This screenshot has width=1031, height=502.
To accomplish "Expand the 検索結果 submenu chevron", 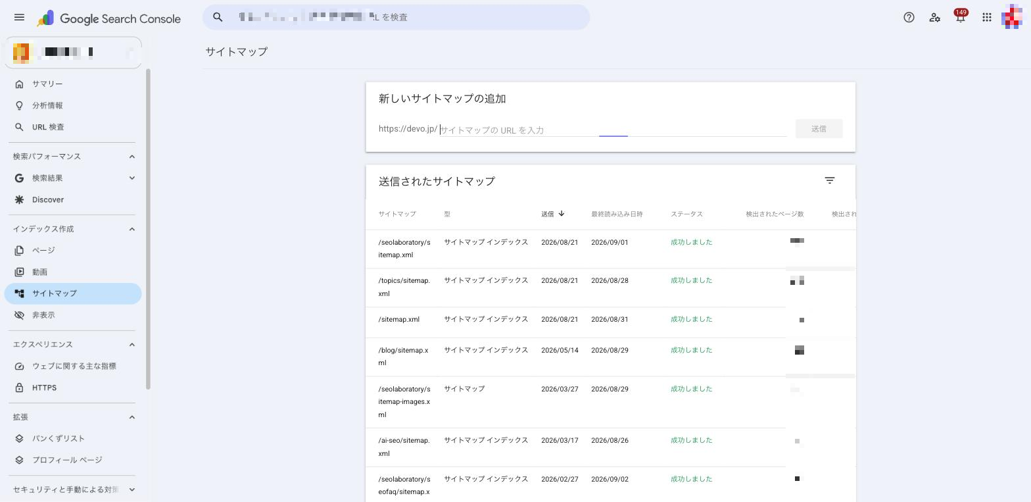I will [132, 178].
